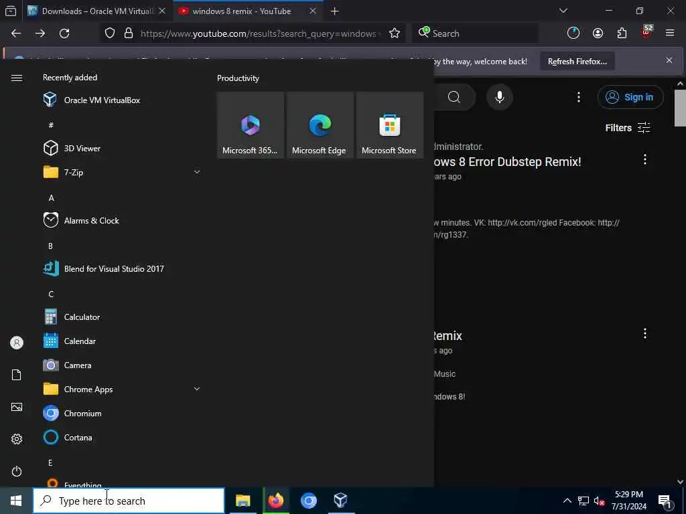Open Settings gear in Start sidebar

point(17,439)
